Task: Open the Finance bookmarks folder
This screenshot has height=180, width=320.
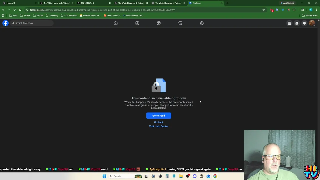Action: pyautogui.click(x=25, y=15)
